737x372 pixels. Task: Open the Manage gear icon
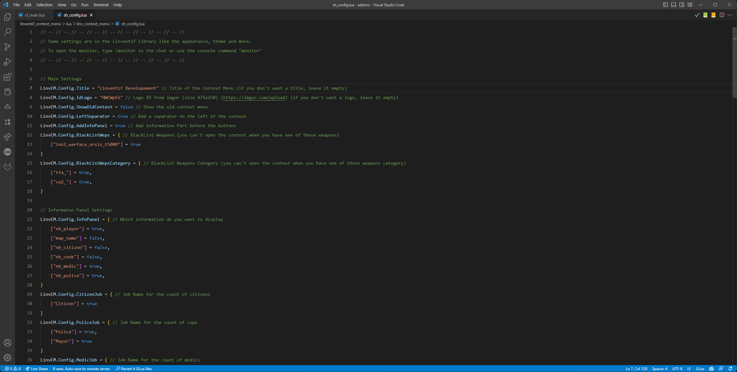pyautogui.click(x=7, y=358)
